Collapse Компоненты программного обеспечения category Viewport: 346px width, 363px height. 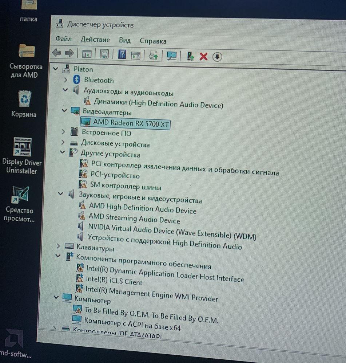coord(58,256)
